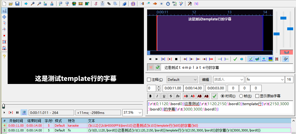Screen dimensions: 296x134
Task: Select the drag subtitles move tool
Action: [x=4, y=17]
